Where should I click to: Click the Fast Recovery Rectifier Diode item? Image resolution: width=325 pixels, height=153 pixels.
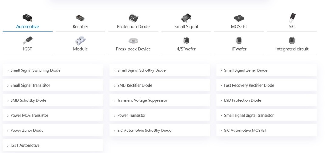click(x=249, y=85)
